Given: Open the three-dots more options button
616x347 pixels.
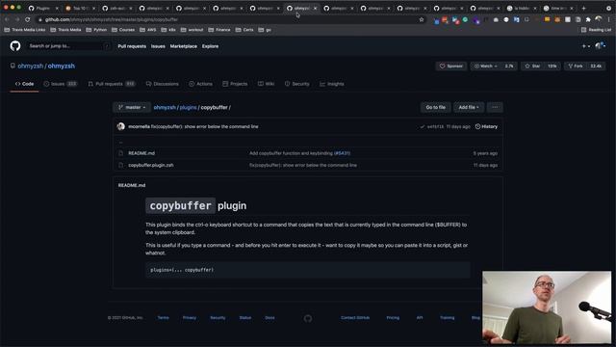Looking at the screenshot, I should (495, 107).
